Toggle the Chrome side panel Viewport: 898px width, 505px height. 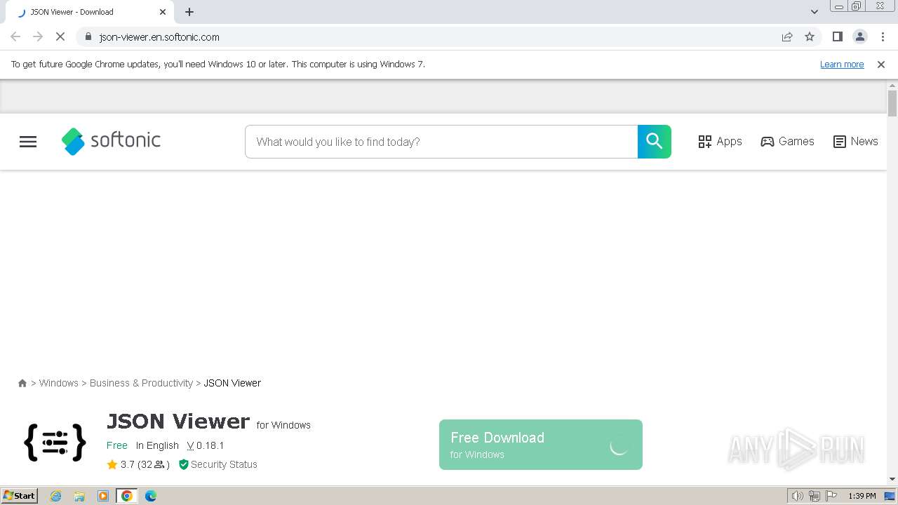pyautogui.click(x=837, y=36)
